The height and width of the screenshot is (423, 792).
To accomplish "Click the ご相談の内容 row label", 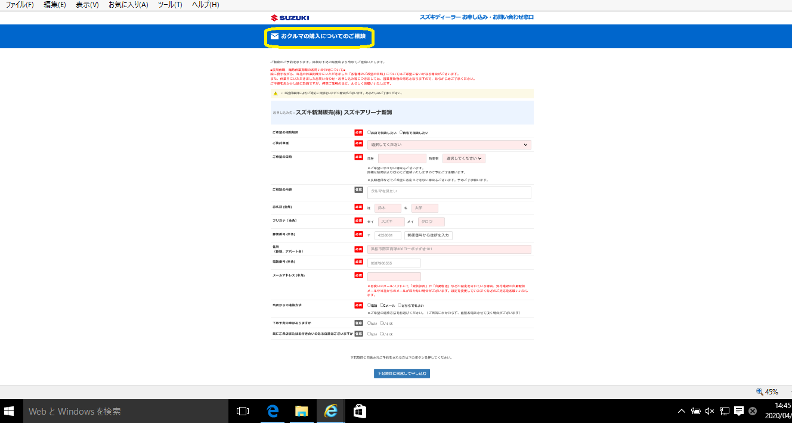I will (282, 189).
